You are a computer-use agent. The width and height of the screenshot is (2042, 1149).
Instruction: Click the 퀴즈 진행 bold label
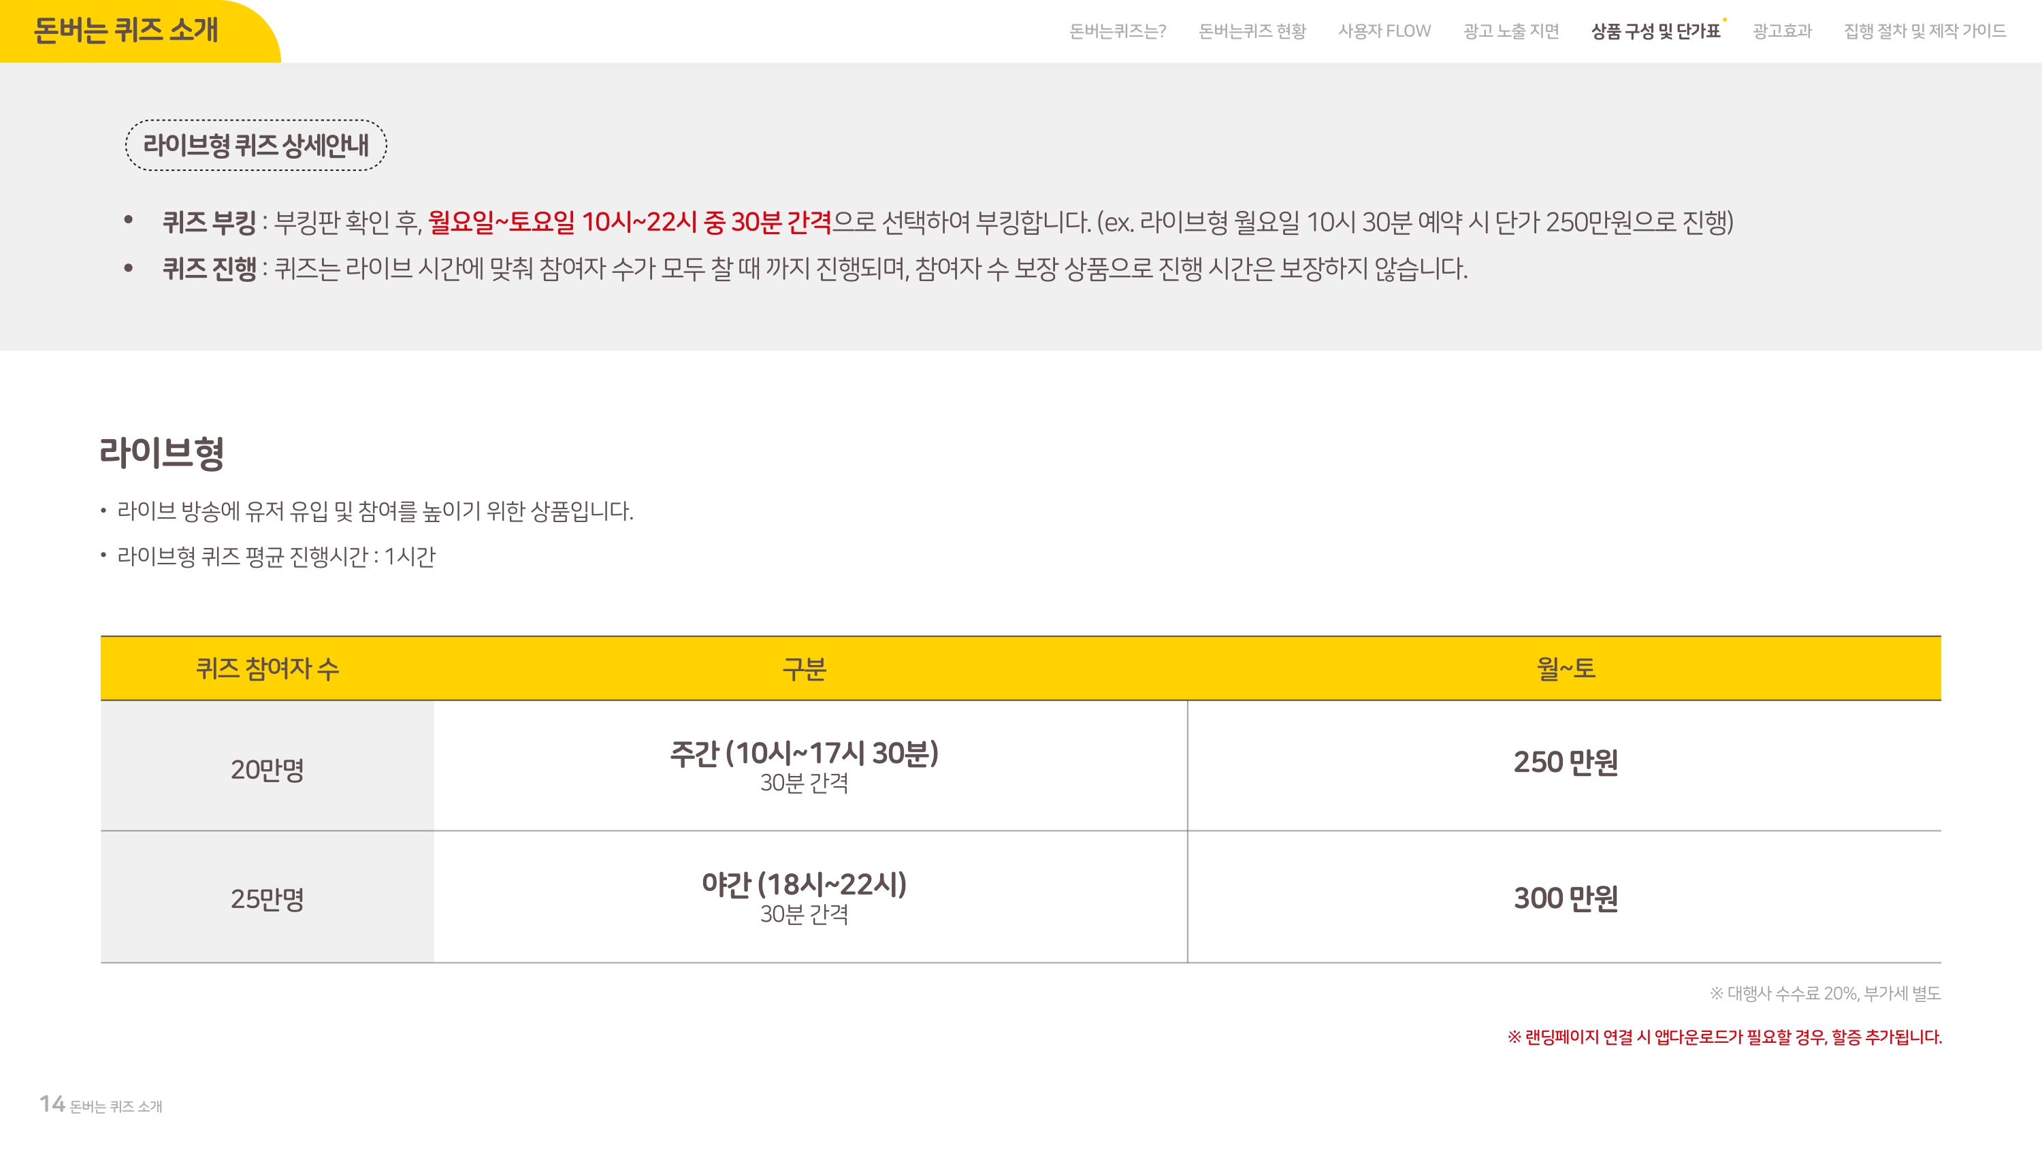[x=209, y=269]
